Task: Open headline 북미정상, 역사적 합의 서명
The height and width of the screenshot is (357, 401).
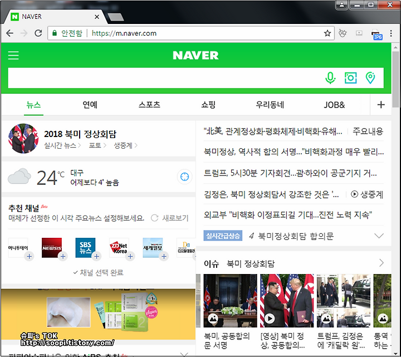Action: [294, 152]
